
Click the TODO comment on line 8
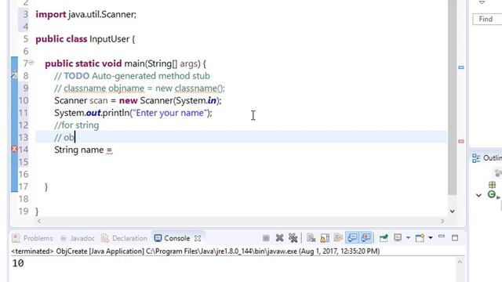[132, 76]
